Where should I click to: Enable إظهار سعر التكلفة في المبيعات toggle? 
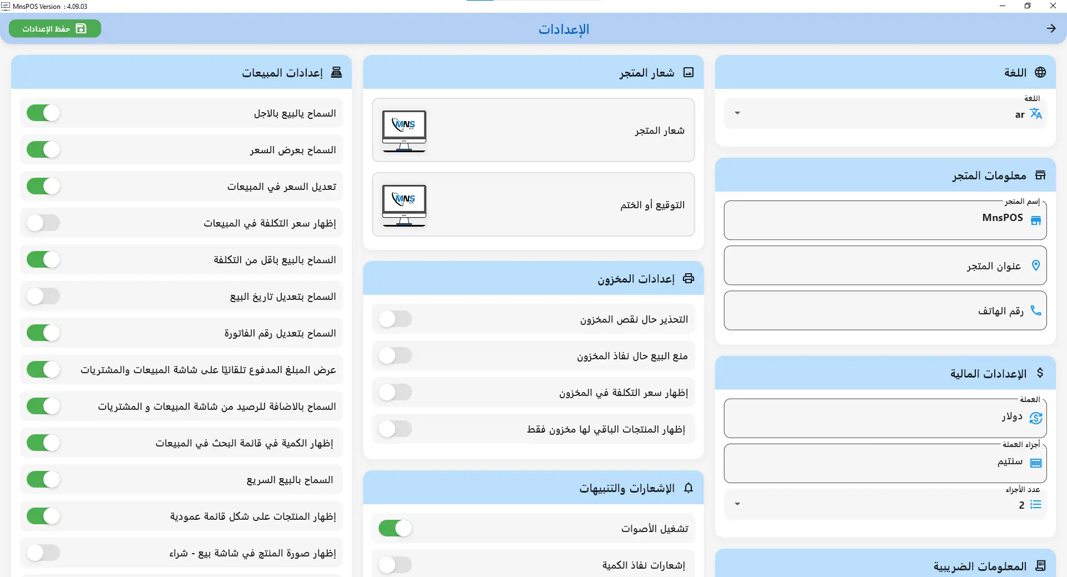tap(43, 223)
